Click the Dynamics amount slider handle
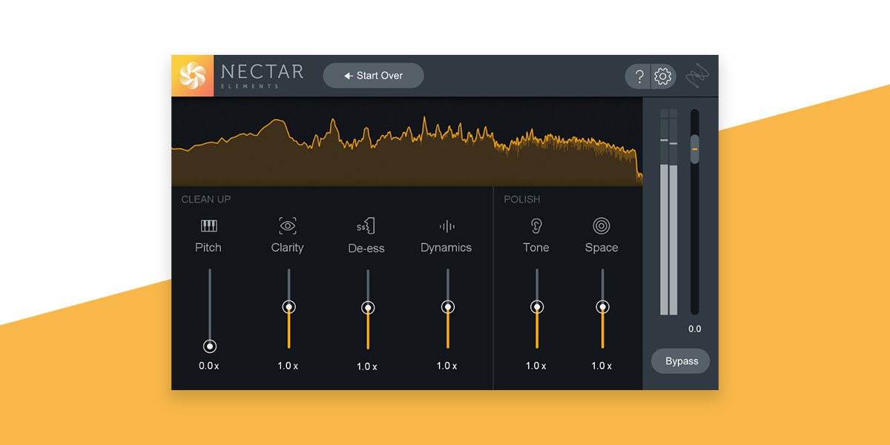Screen dimensions: 890x445 (446, 306)
